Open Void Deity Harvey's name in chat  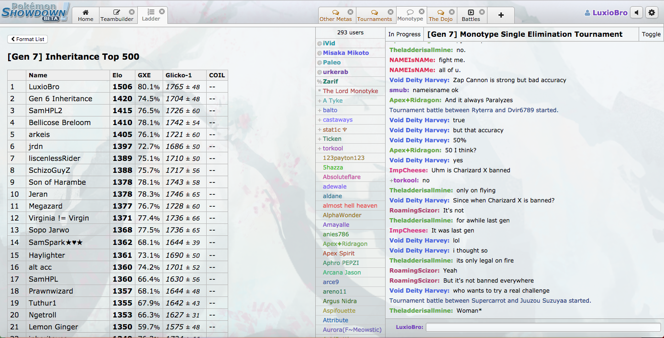[419, 80]
